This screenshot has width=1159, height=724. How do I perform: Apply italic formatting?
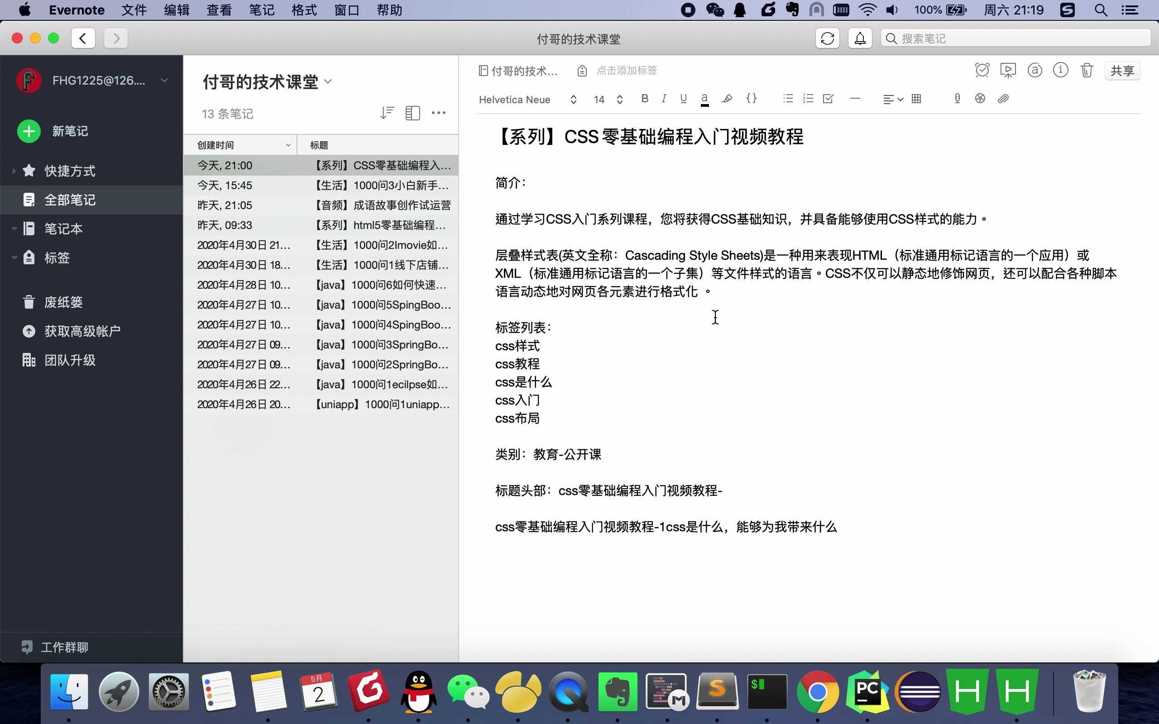click(664, 99)
